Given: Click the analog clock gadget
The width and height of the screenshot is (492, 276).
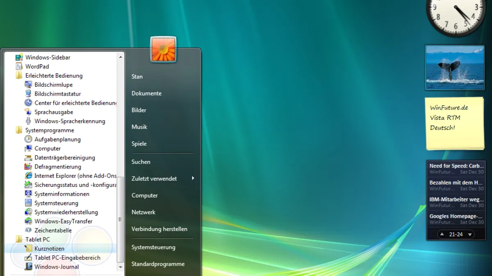Looking at the screenshot, I should point(456,16).
